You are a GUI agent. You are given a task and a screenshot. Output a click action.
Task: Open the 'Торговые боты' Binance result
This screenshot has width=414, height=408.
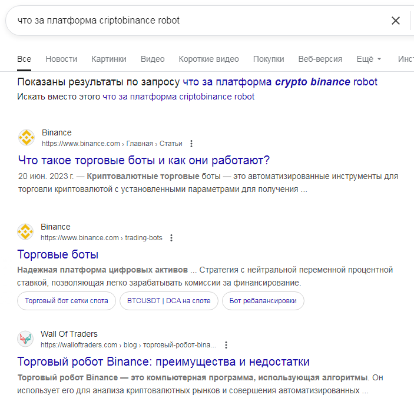58,254
